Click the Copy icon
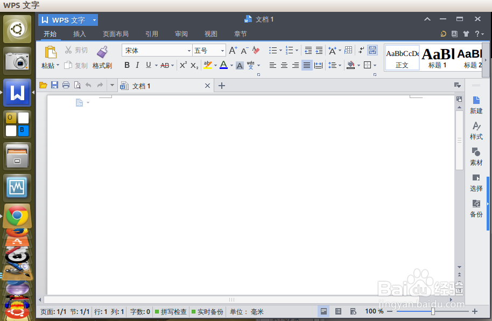The image size is (492, 321). click(68, 65)
